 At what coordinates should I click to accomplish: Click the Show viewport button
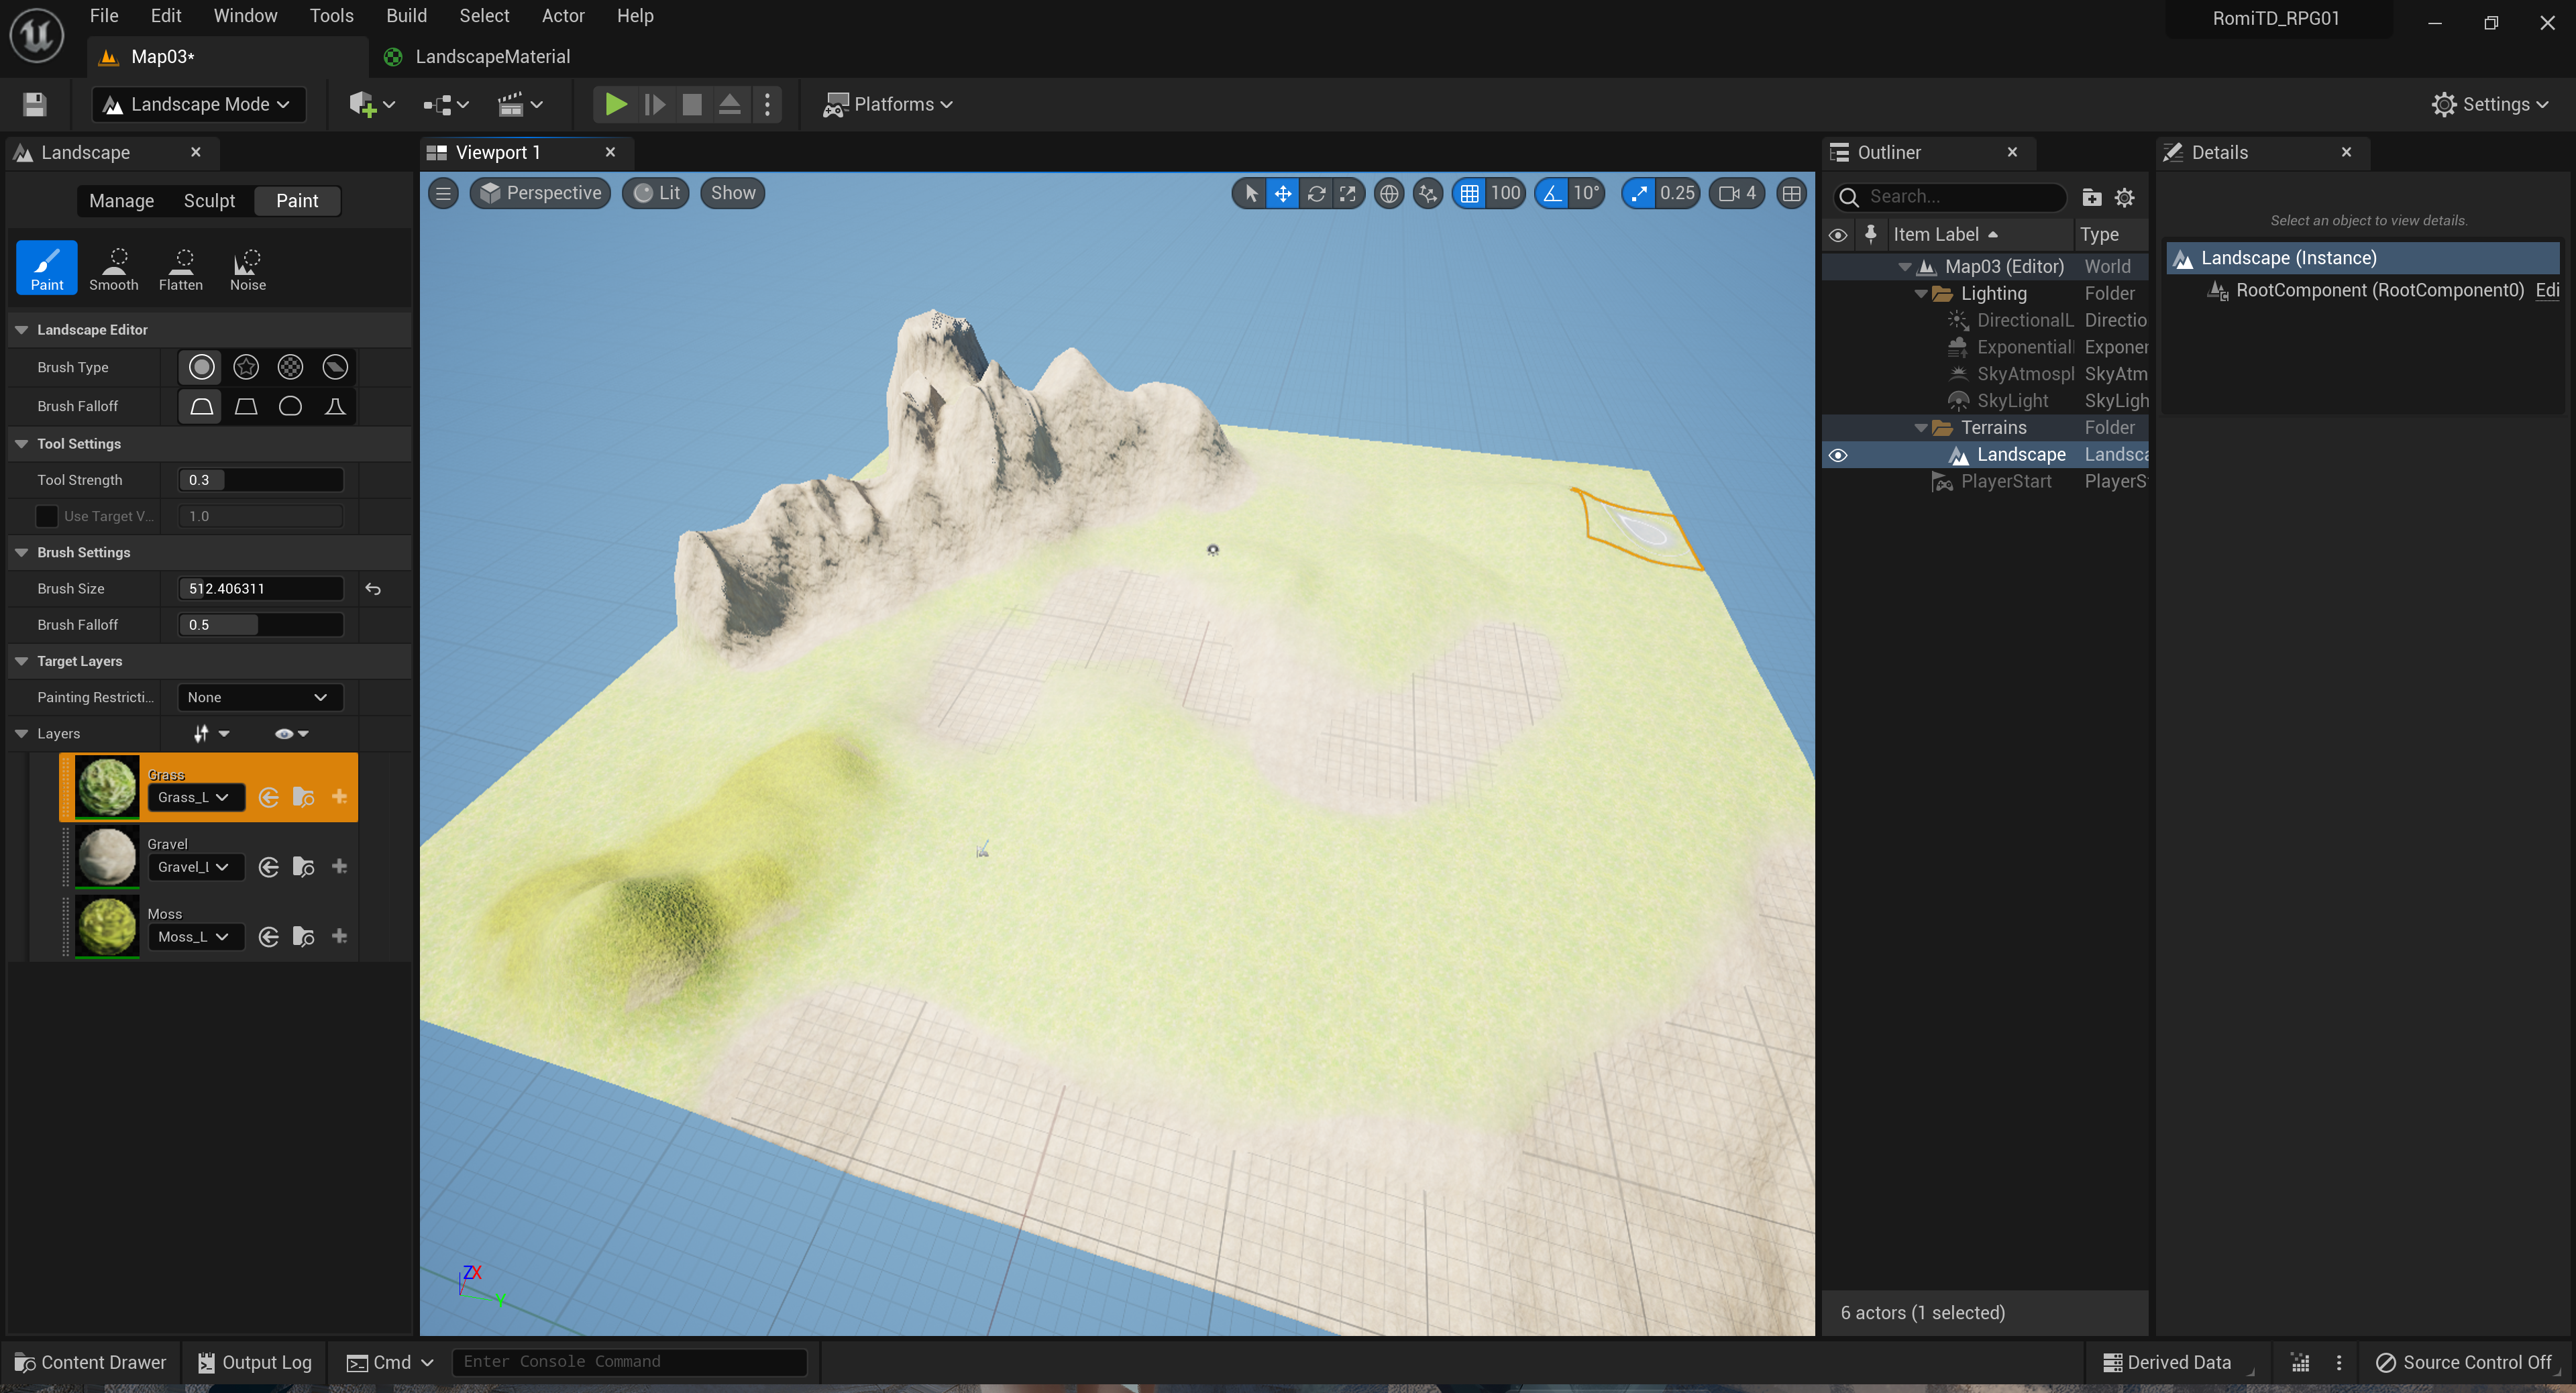732,193
